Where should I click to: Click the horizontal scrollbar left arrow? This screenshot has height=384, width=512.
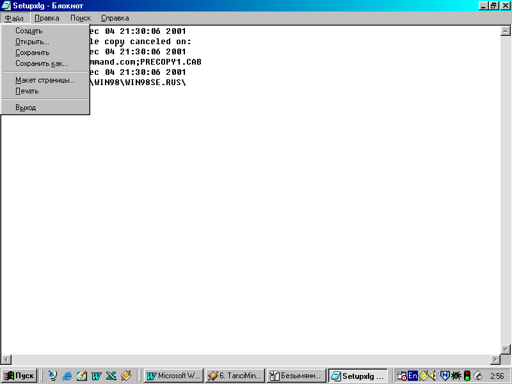[6, 360]
